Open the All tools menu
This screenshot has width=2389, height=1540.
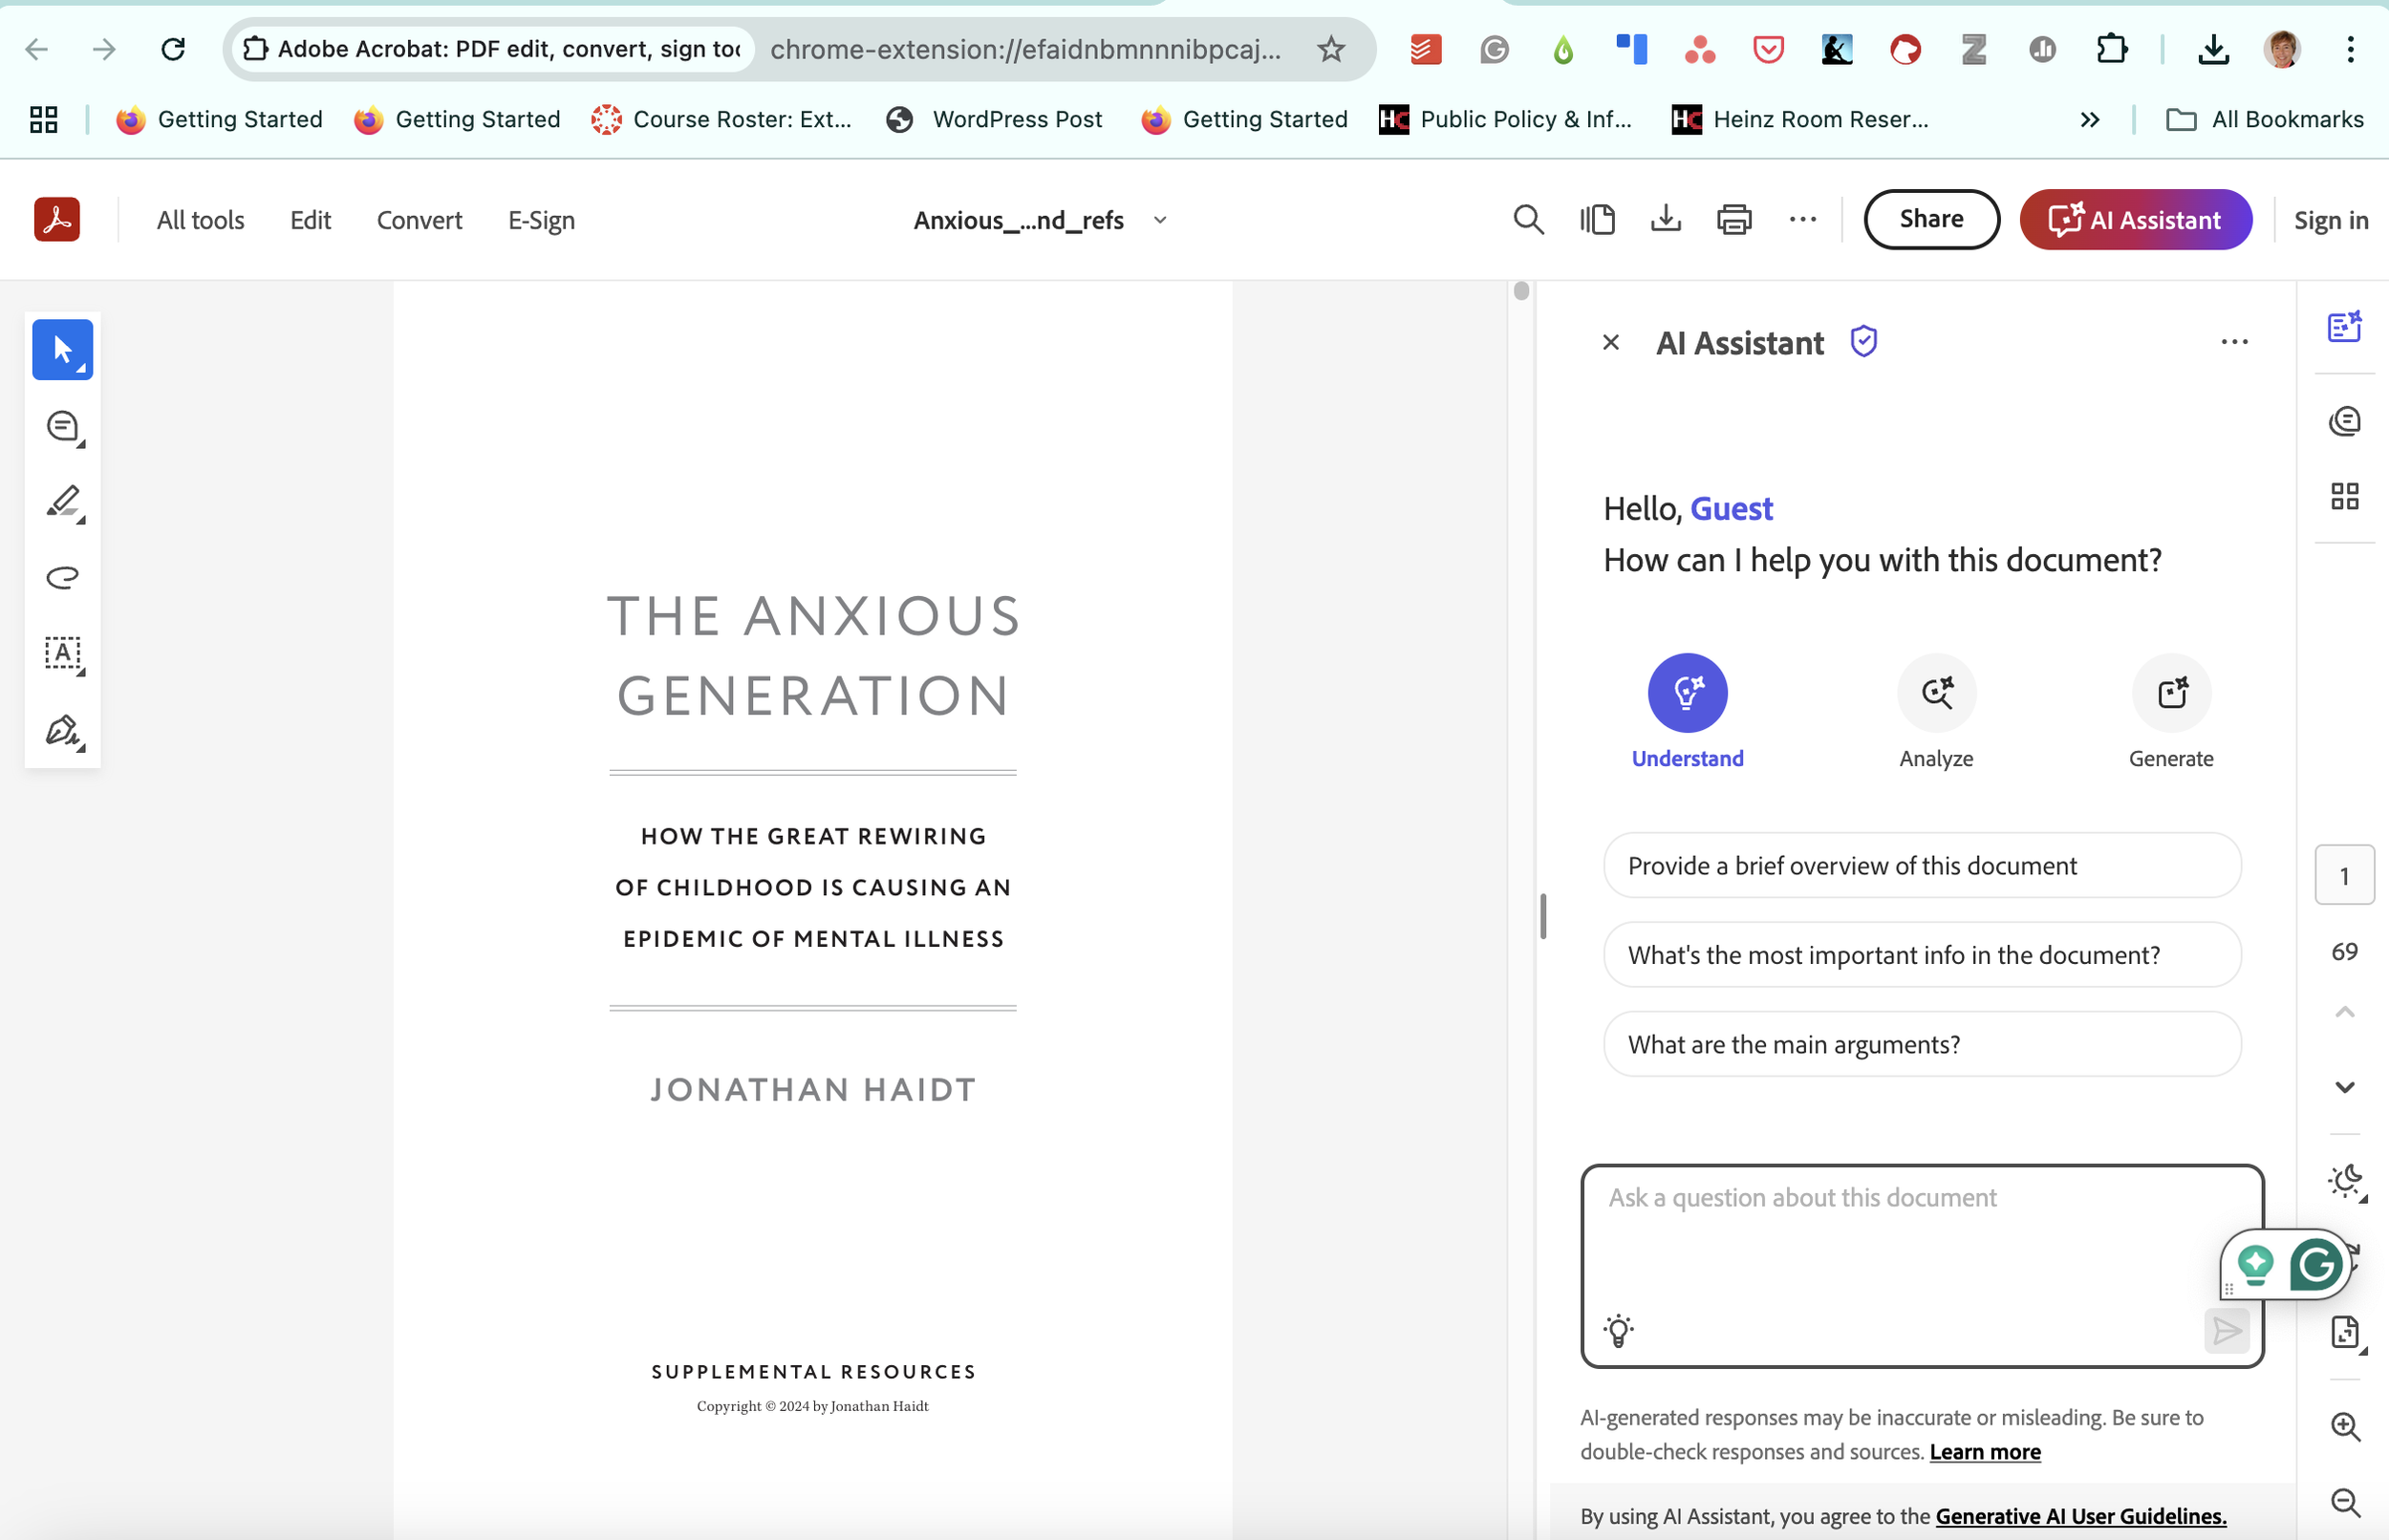click(x=200, y=220)
